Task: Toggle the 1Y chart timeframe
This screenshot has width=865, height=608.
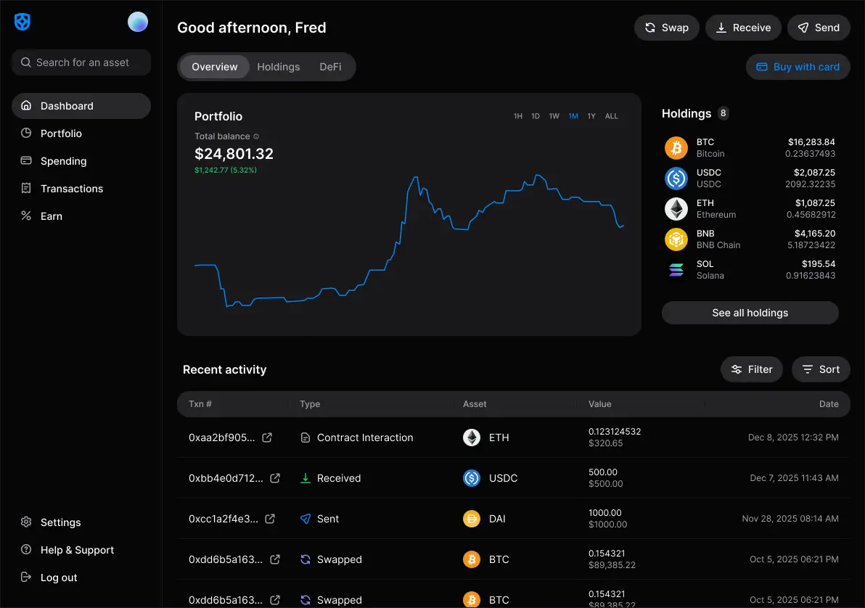Action: coord(591,115)
